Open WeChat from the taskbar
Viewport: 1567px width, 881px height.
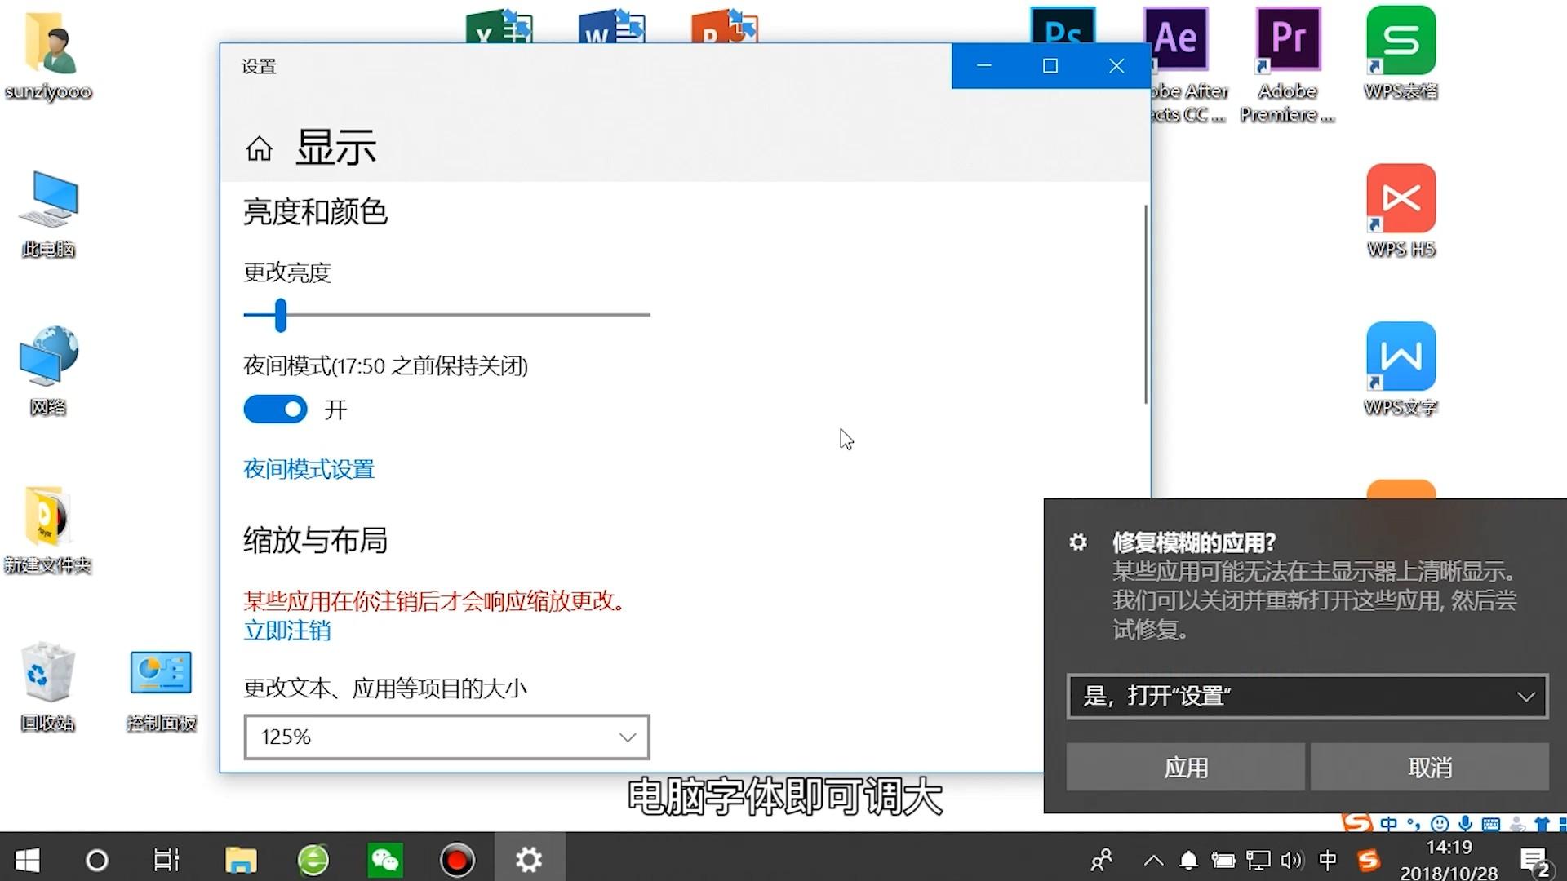click(384, 860)
